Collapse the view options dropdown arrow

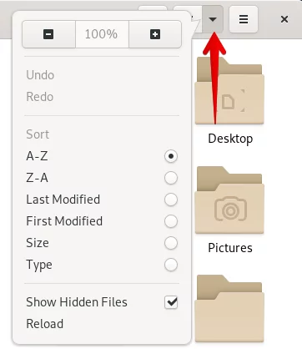[x=213, y=19]
